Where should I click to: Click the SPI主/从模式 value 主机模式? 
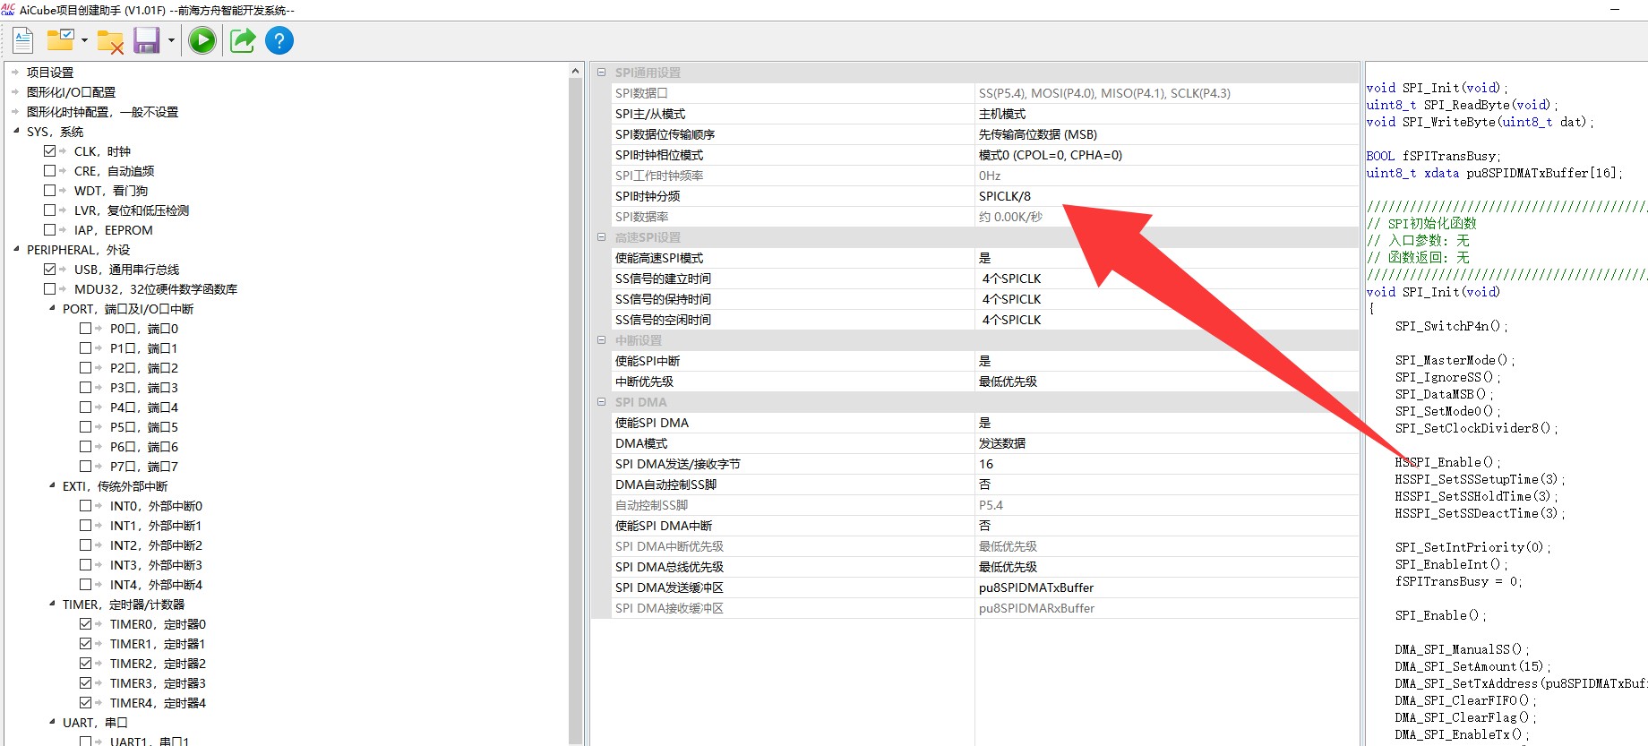pyautogui.click(x=1002, y=114)
